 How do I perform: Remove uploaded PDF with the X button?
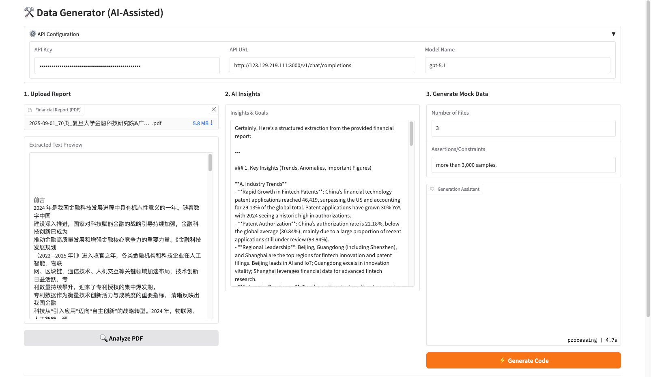pyautogui.click(x=214, y=109)
